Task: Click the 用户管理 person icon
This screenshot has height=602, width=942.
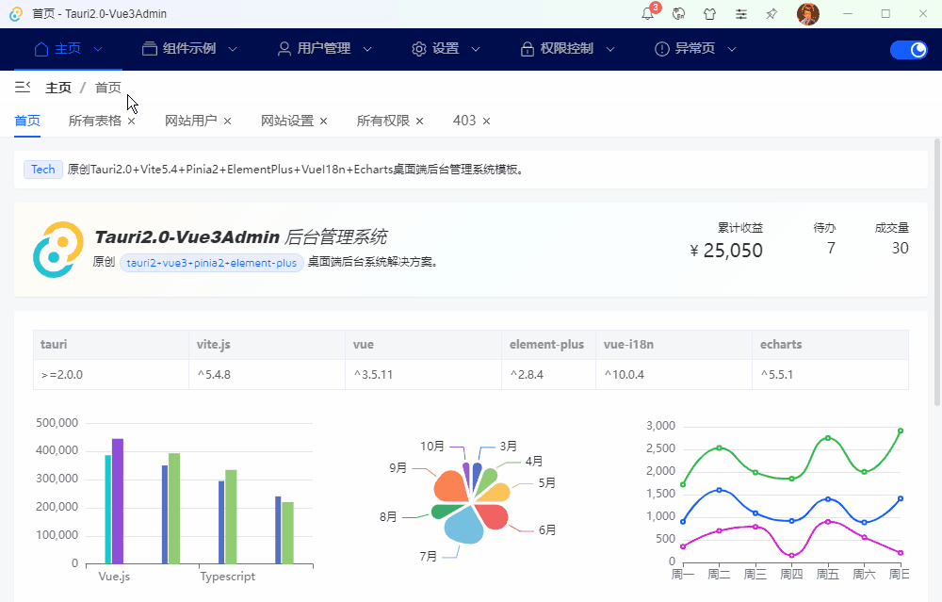Action: (x=284, y=49)
